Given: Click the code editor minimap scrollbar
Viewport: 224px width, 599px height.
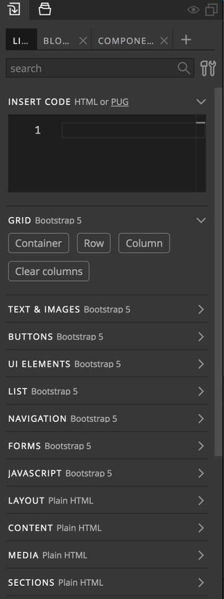Looking at the screenshot, I should pos(200,153).
